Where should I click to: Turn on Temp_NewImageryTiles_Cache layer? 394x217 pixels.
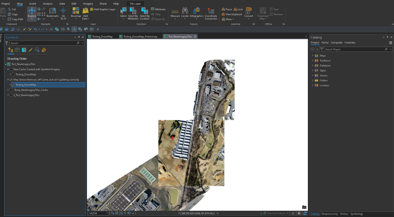tap(11, 90)
